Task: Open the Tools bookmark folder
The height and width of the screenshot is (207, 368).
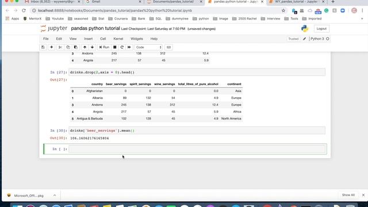Action: [291, 18]
